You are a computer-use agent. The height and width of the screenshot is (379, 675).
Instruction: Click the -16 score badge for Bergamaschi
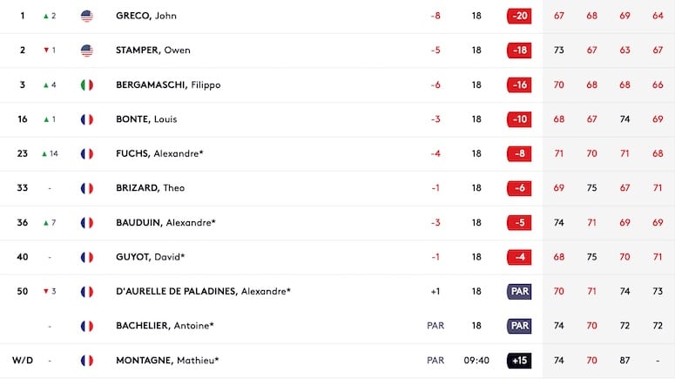pyautogui.click(x=519, y=85)
